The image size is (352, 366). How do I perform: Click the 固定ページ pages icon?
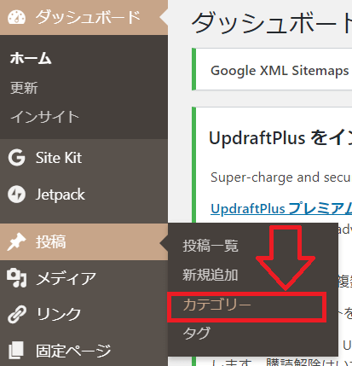coord(16,350)
